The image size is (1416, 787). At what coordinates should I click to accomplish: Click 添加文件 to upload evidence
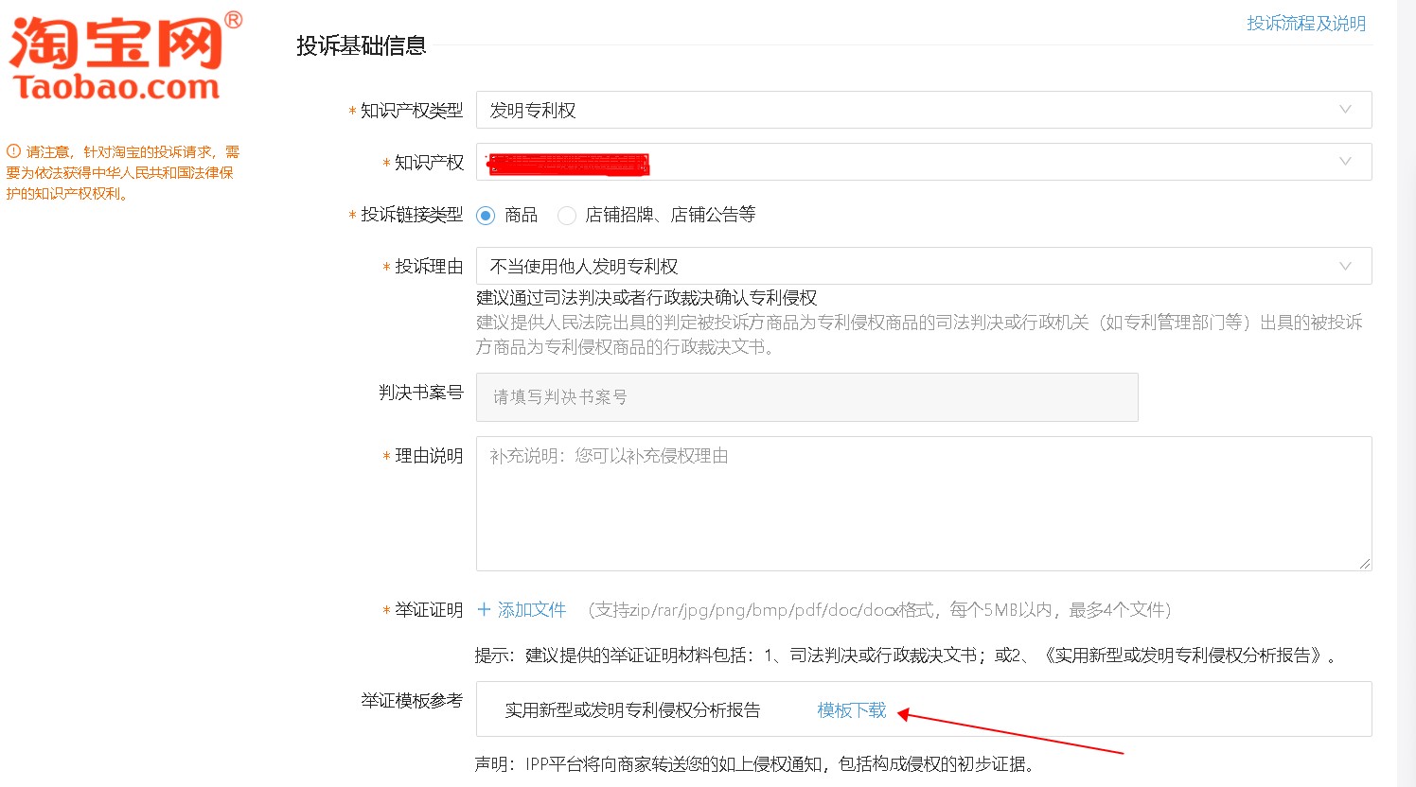pos(531,610)
